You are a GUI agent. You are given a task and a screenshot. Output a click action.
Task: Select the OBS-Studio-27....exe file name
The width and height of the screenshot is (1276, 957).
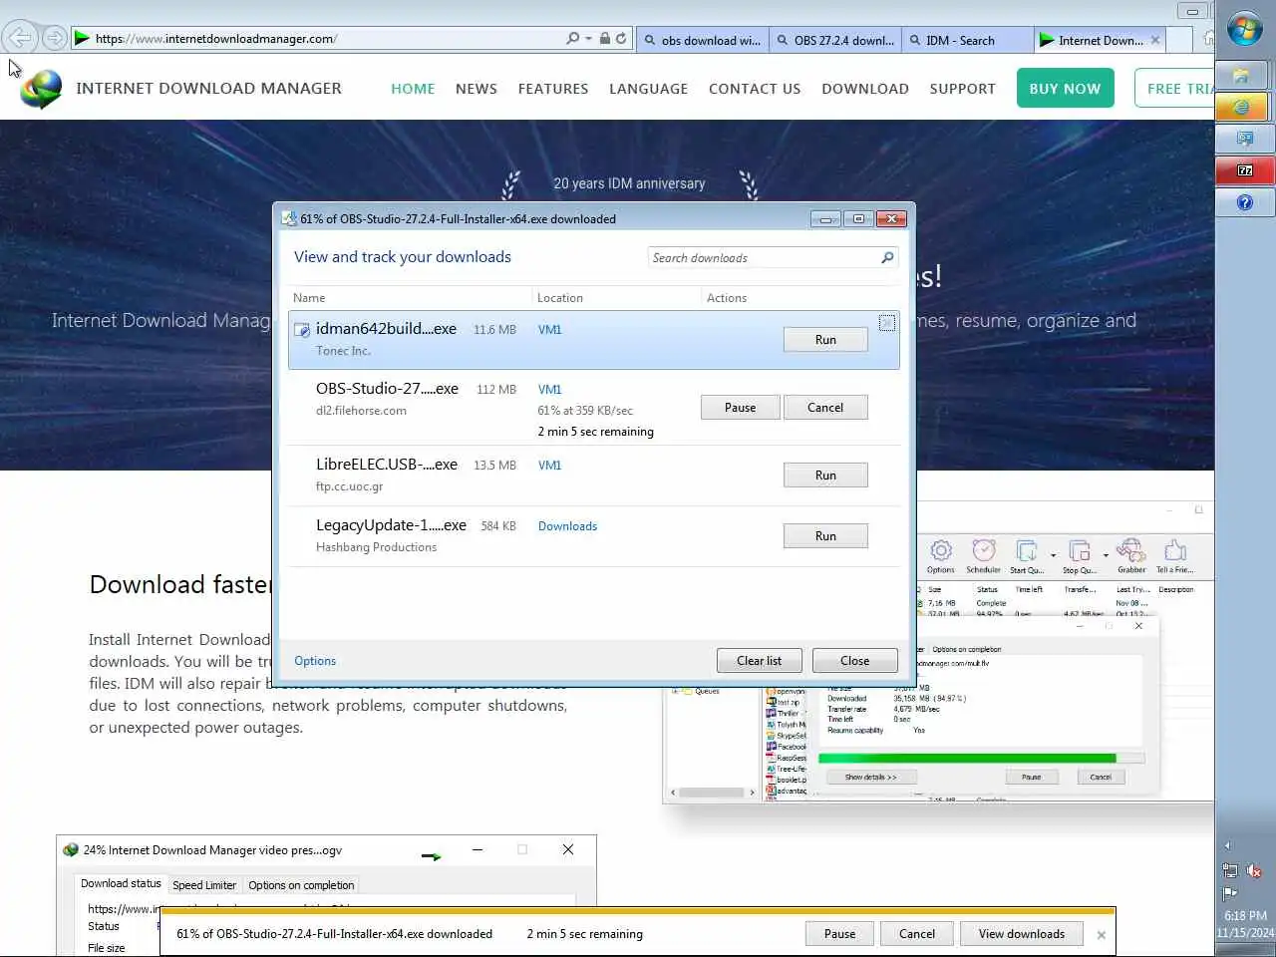coord(387,389)
